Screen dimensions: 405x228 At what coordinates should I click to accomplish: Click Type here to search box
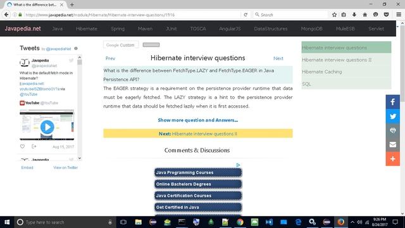click(61, 222)
